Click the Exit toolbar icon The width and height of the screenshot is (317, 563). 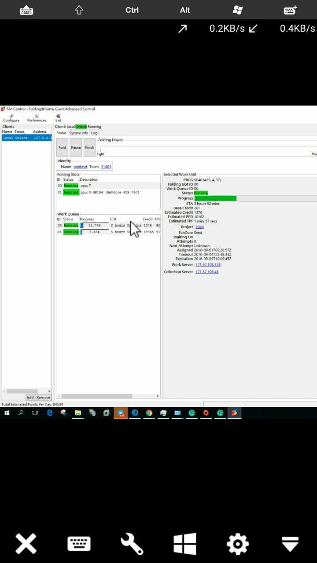[x=58, y=118]
